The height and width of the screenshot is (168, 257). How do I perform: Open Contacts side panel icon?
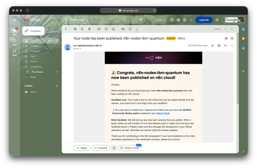click(x=243, y=57)
